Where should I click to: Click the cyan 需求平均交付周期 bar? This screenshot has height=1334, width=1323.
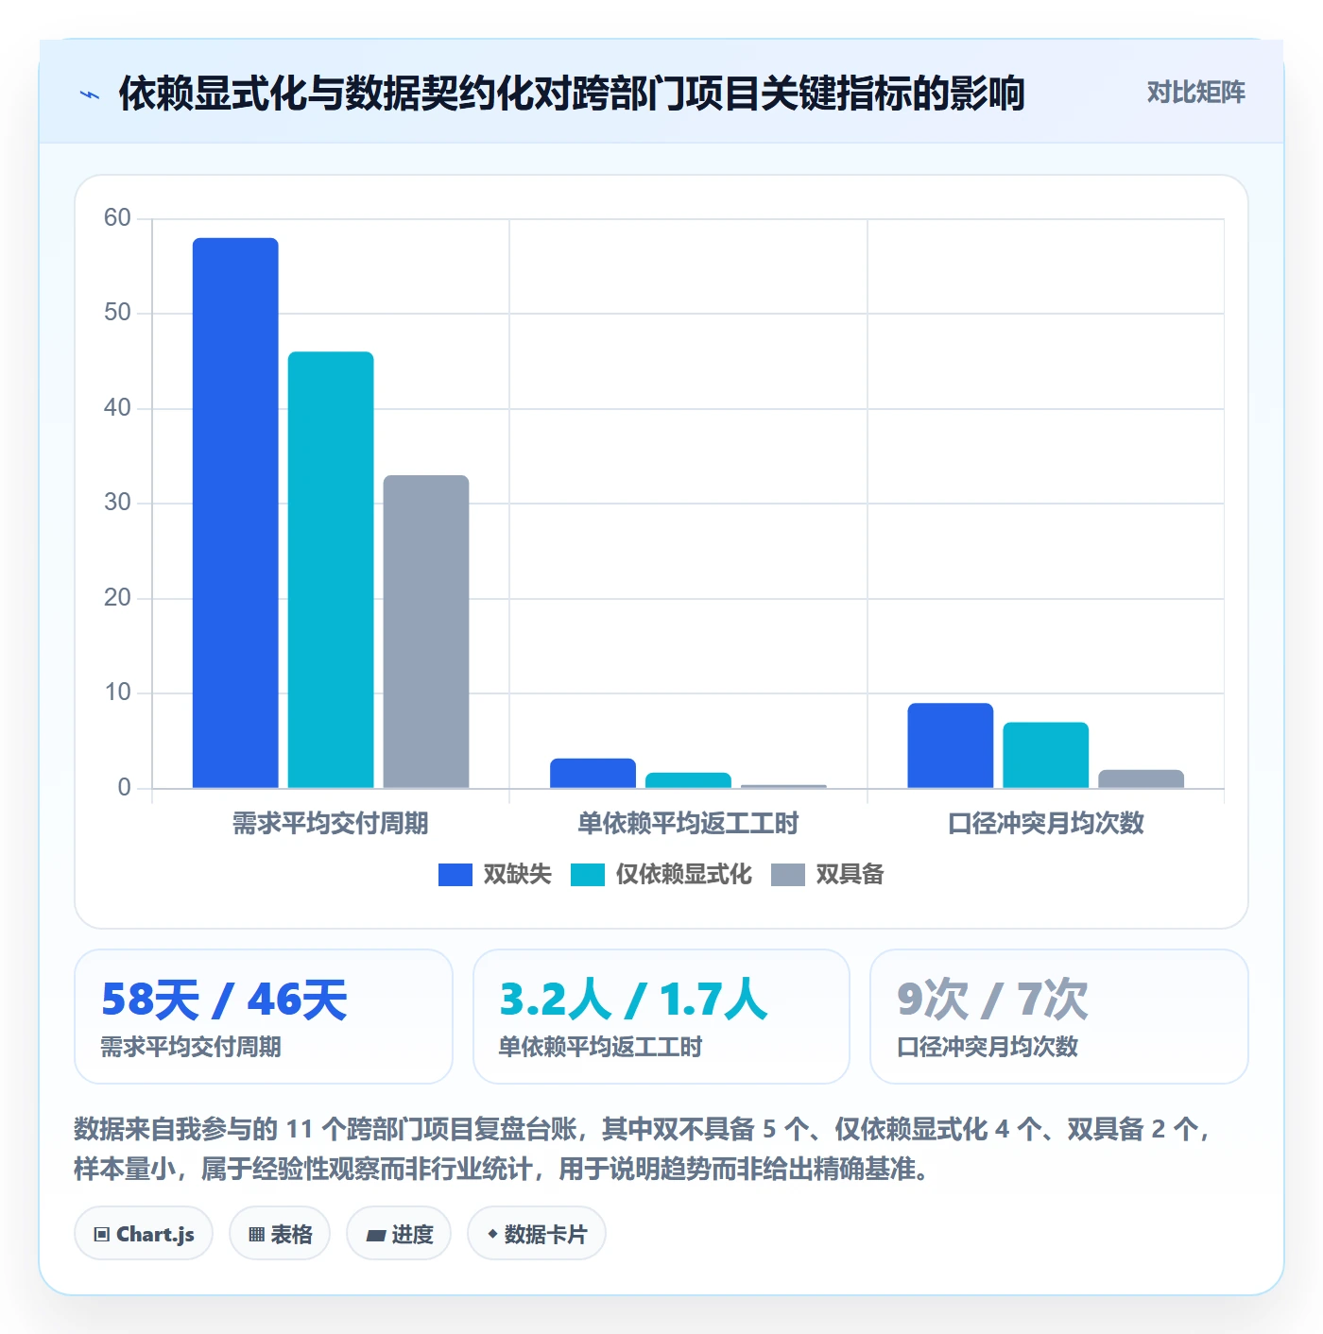coord(331,570)
